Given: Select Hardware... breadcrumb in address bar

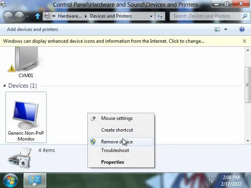Looking at the screenshot, I should (70, 16).
